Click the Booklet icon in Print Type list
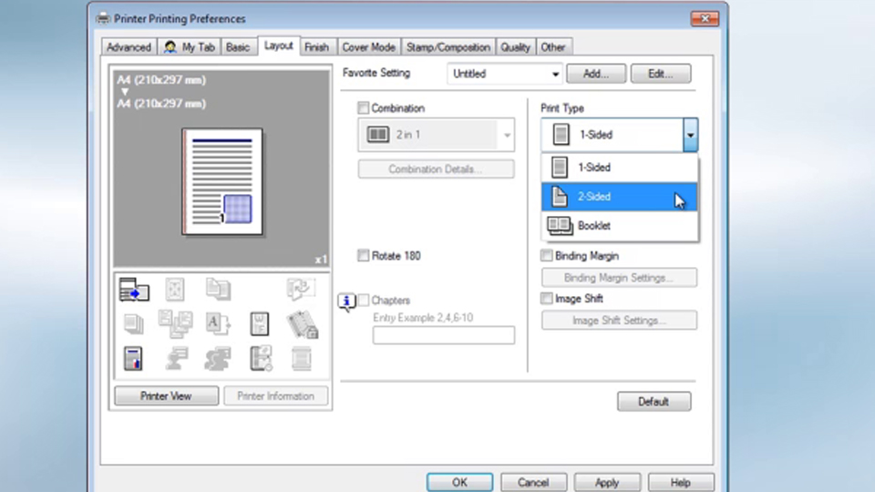Viewport: 875px width, 492px height. coord(560,226)
